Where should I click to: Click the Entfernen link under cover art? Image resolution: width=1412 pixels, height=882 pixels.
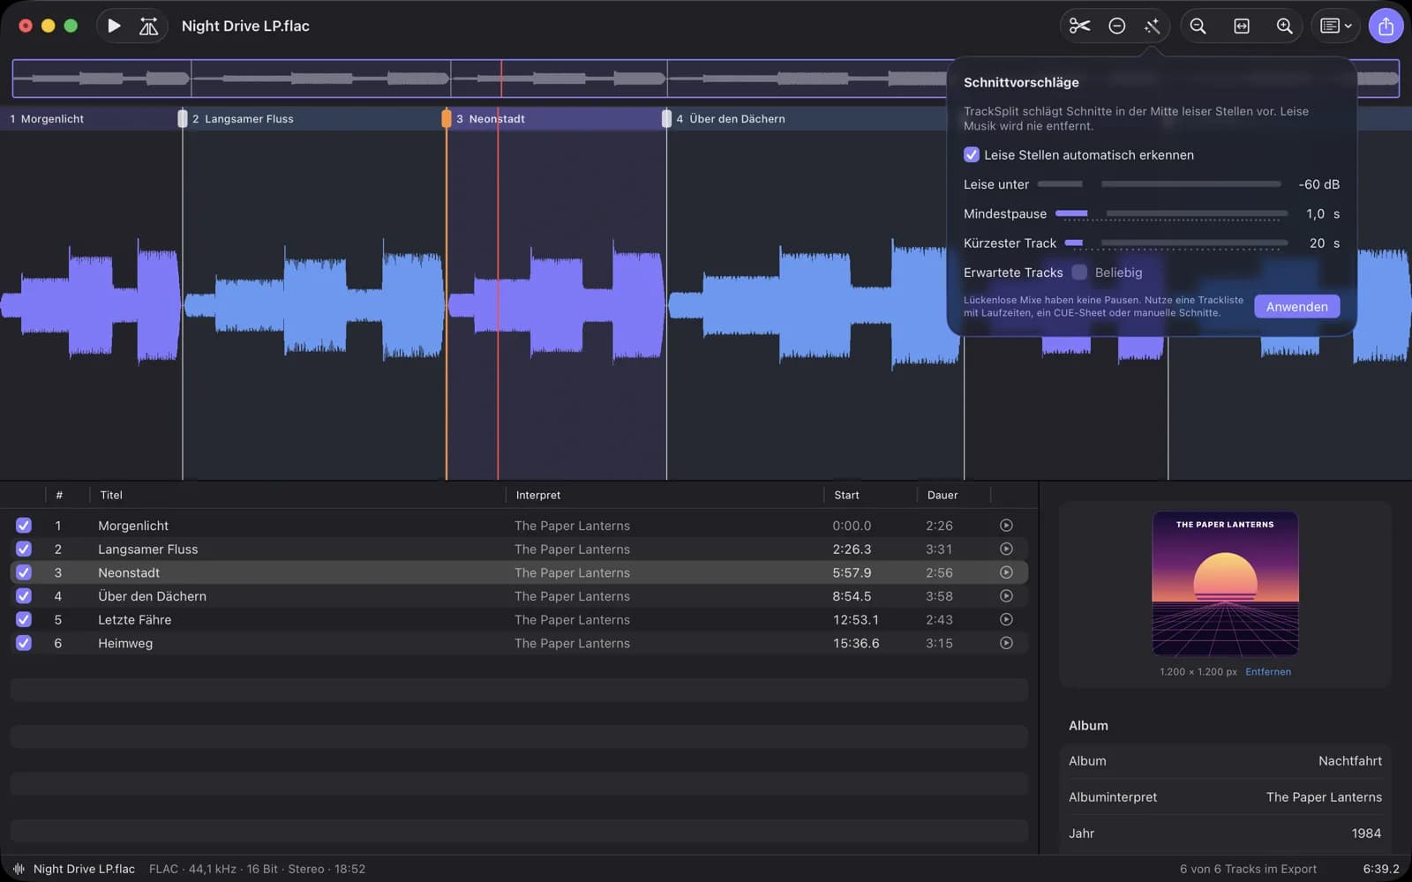click(1268, 672)
